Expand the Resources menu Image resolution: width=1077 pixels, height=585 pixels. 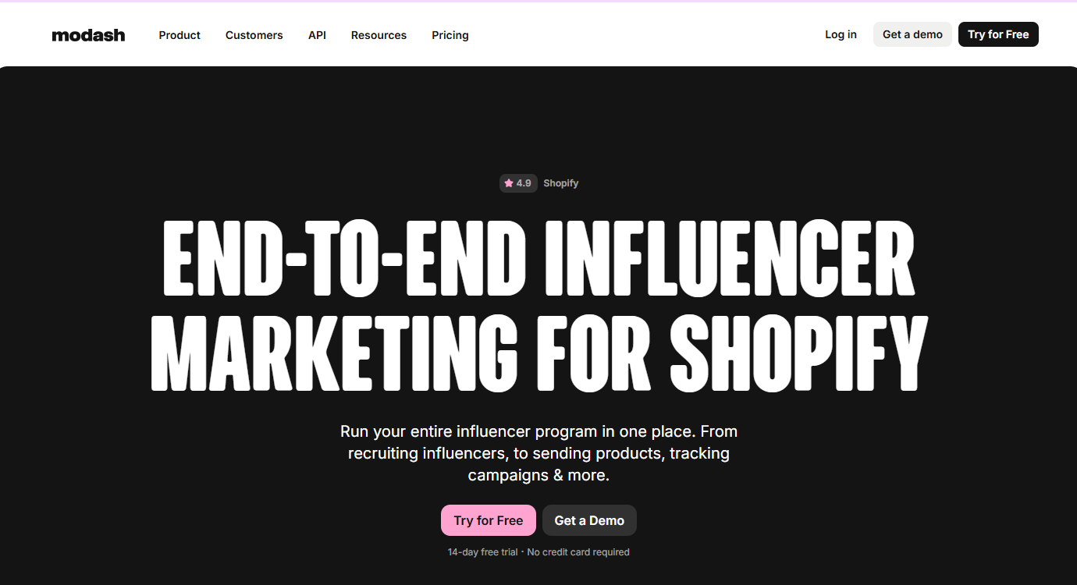coord(379,35)
